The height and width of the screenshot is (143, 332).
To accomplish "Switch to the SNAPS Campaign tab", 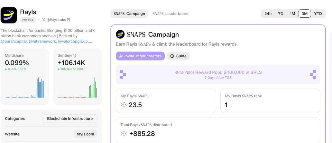I will point(129,14).
